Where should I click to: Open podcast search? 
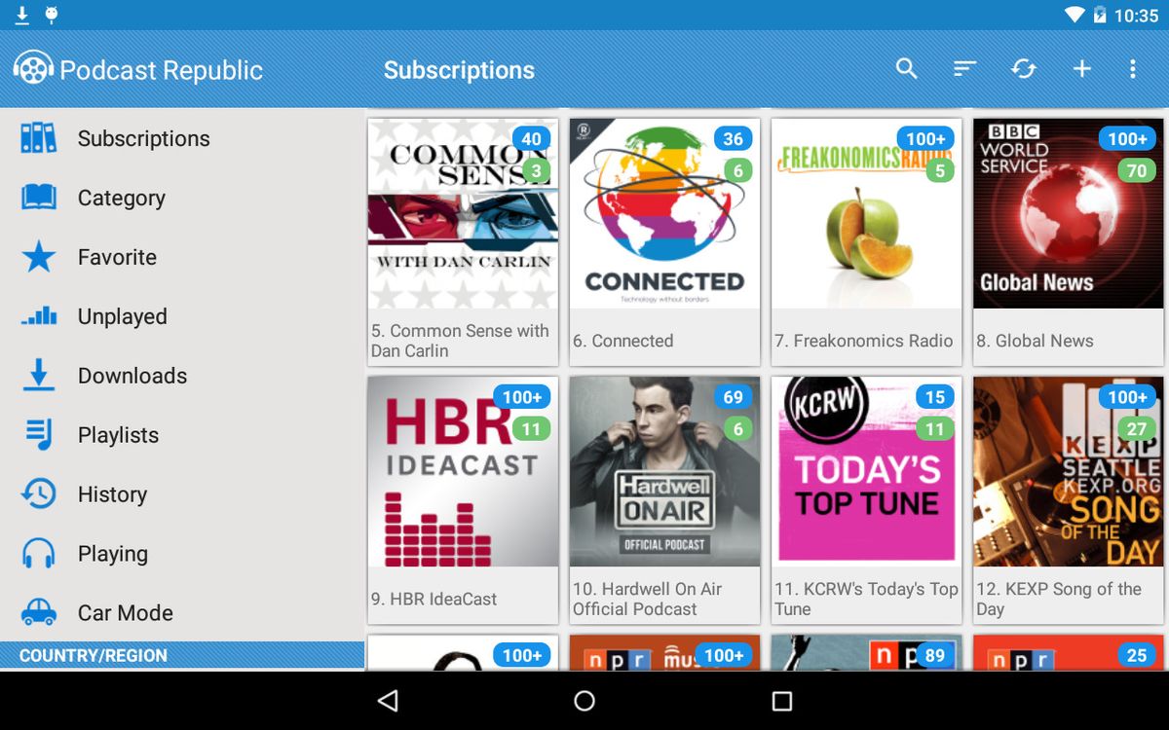point(906,69)
